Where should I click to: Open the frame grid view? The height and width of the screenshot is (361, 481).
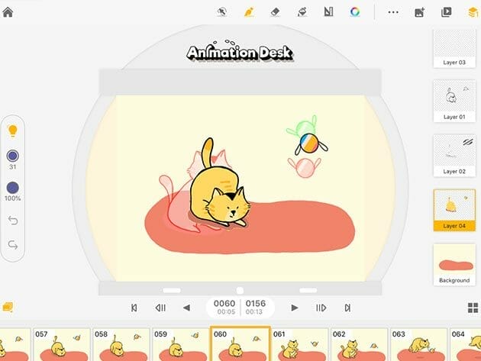point(472,308)
